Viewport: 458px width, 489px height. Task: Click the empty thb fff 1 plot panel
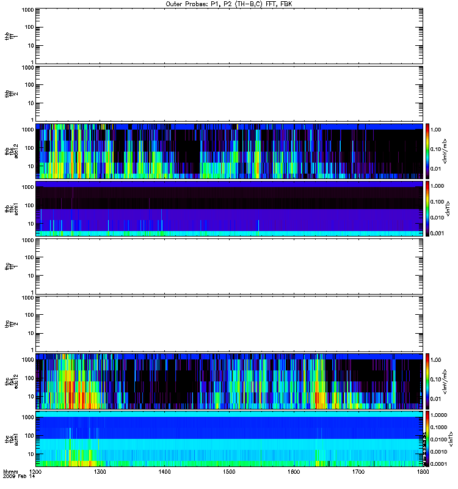(230, 36)
